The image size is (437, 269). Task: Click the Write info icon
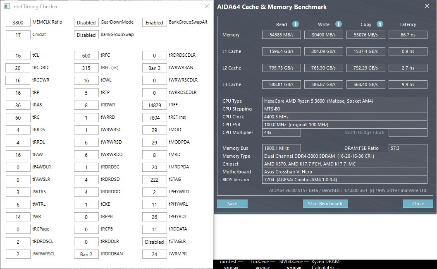pyautogui.click(x=338, y=24)
